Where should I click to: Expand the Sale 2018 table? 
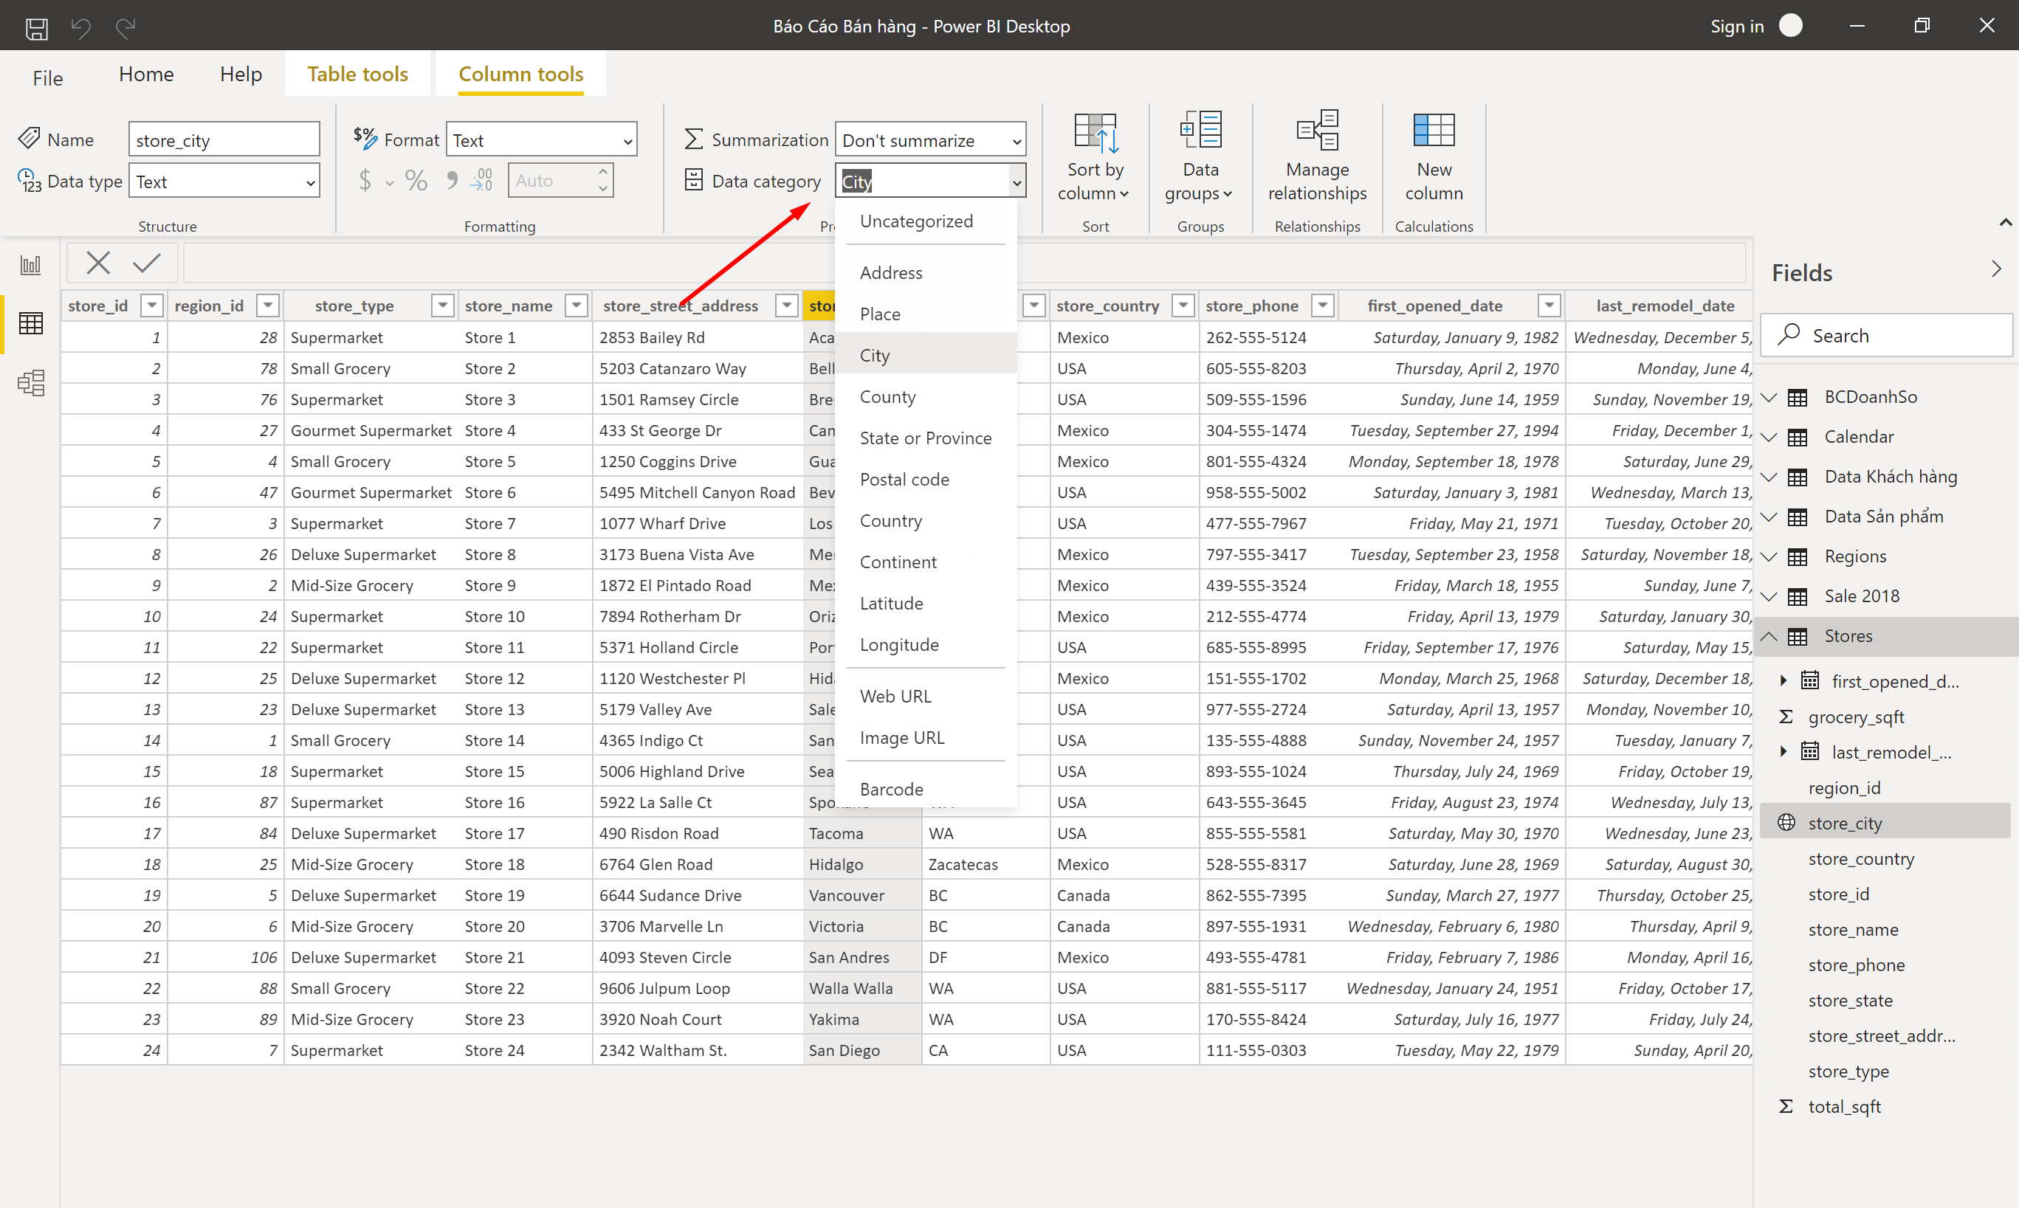[1769, 597]
